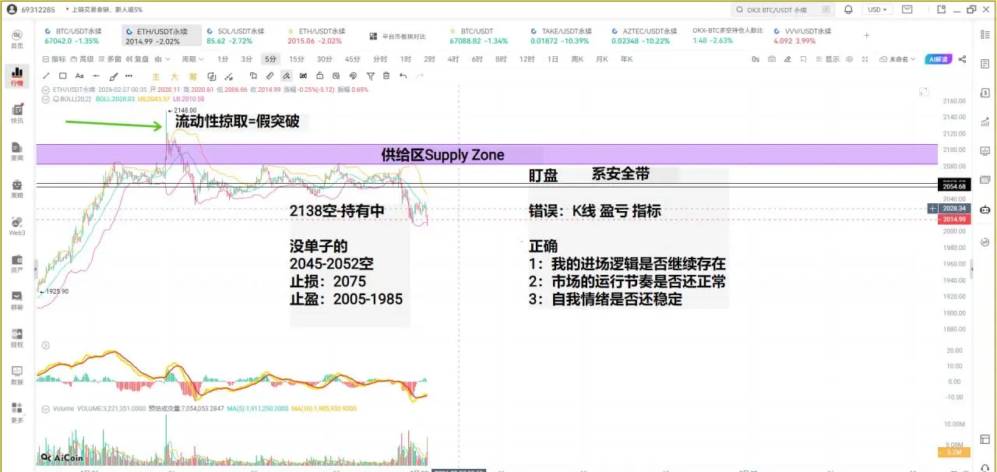Collapse the Volume indicator panel toggle
The width and height of the screenshot is (997, 472).
coord(46,408)
